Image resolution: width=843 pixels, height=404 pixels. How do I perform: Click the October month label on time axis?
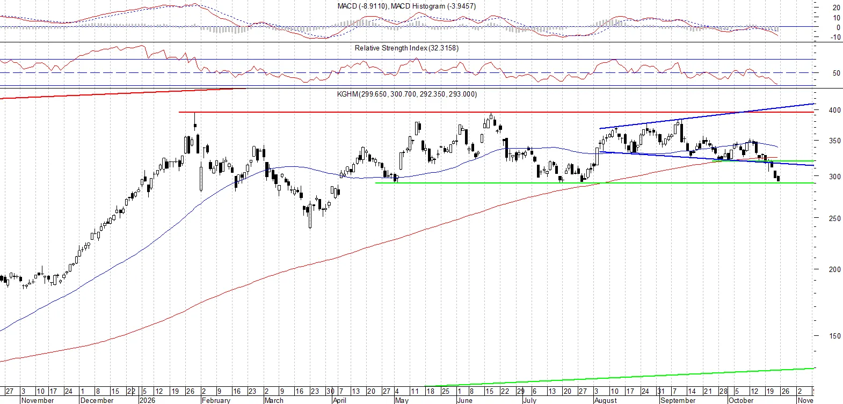(741, 400)
